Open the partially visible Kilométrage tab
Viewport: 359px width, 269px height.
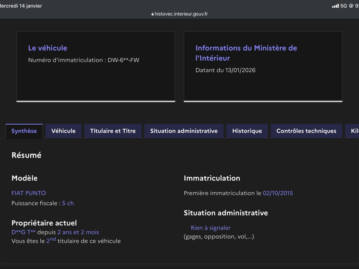(x=353, y=131)
